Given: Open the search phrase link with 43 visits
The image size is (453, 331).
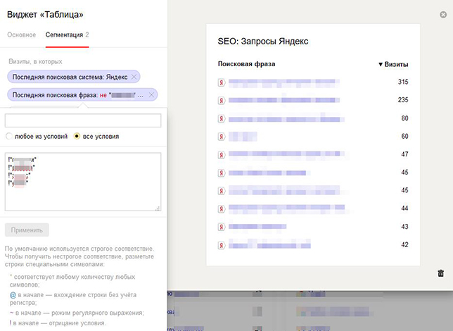Looking at the screenshot, I should coord(257,227).
